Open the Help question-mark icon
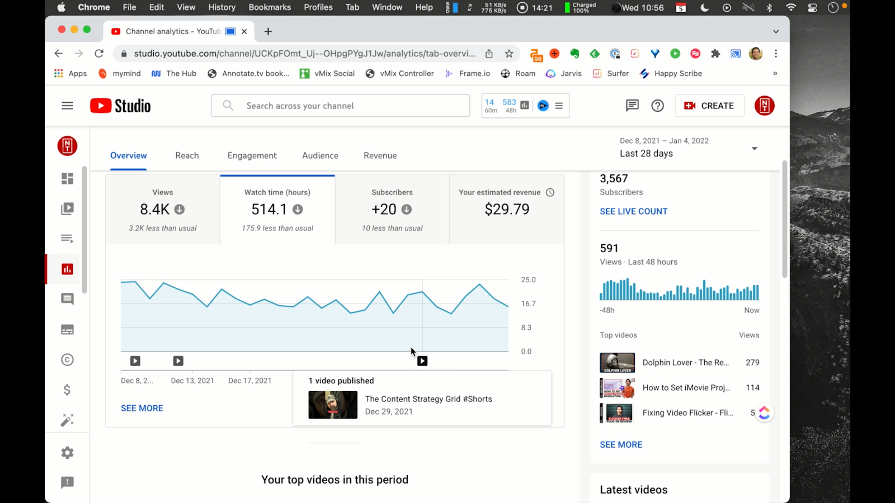Screen dimensions: 895x503 658,106
